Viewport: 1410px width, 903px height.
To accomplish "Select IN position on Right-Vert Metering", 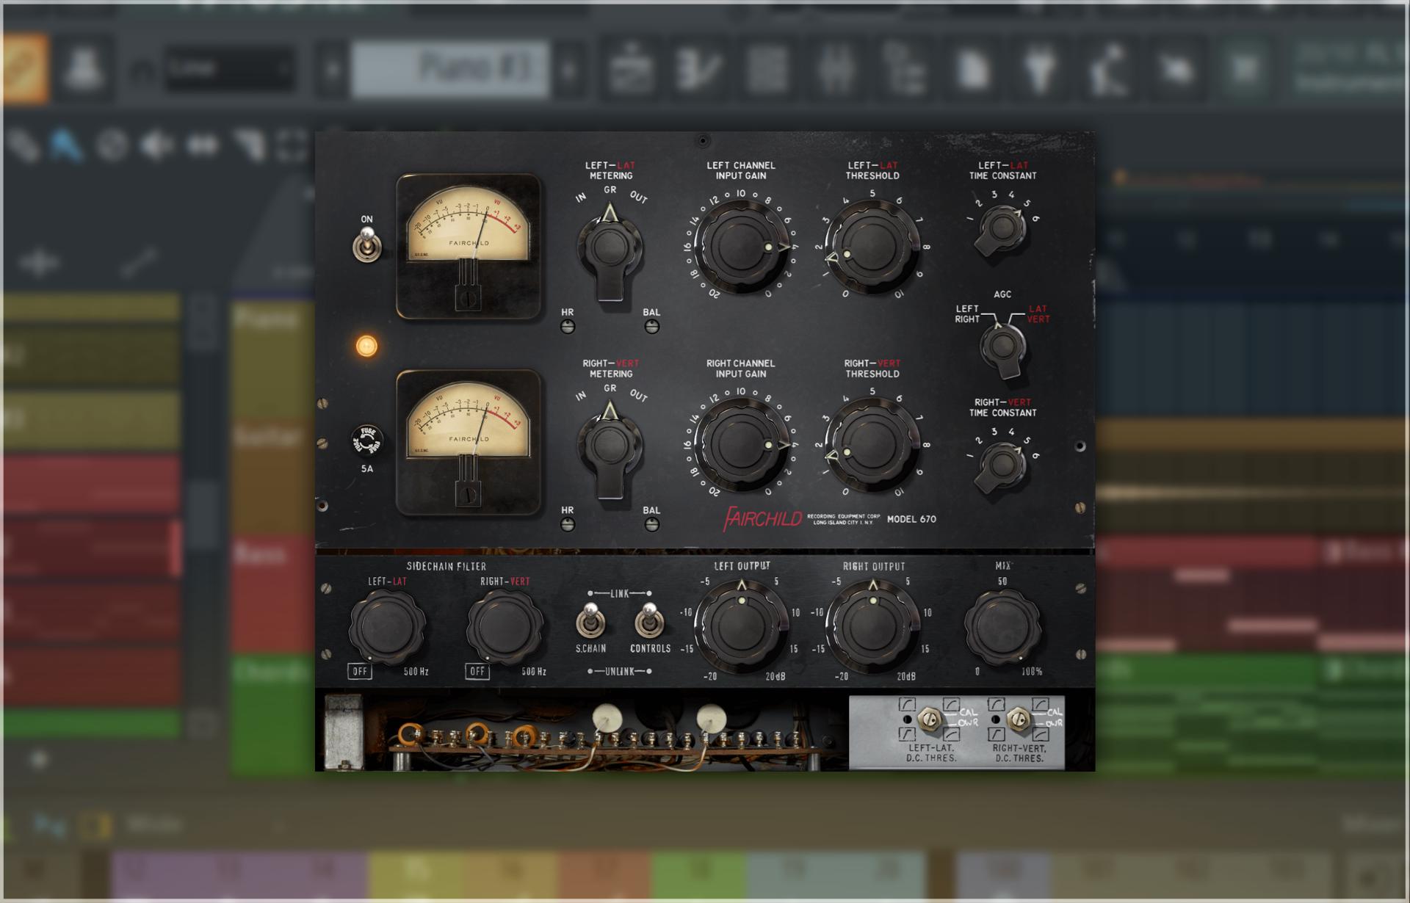I will [581, 396].
